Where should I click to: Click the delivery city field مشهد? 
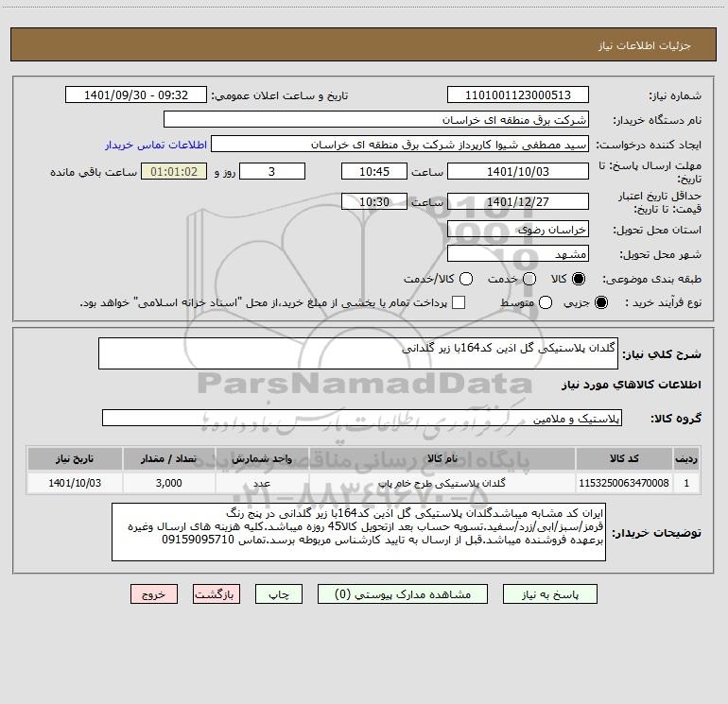click(x=518, y=254)
